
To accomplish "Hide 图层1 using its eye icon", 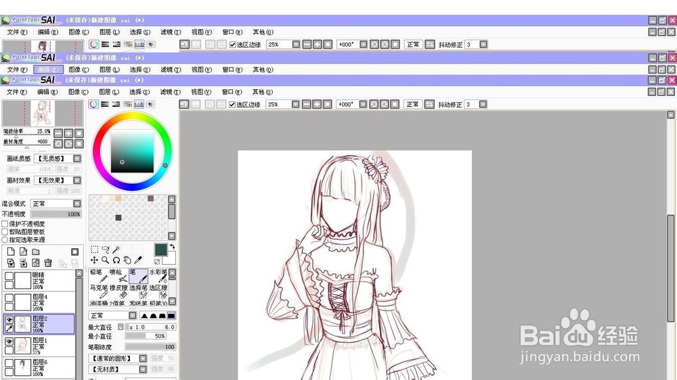I will pyautogui.click(x=9, y=341).
